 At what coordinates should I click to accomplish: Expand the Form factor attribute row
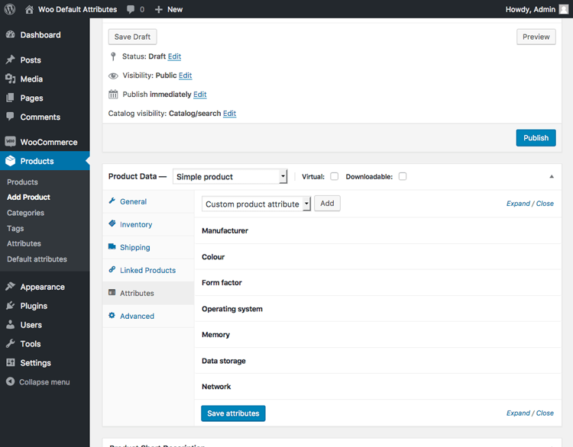point(378,283)
